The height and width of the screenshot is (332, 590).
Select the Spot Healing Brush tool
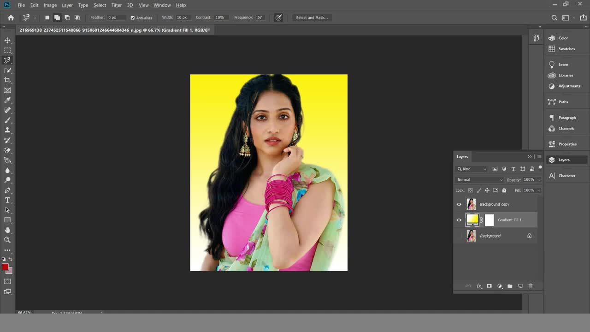tap(7, 110)
